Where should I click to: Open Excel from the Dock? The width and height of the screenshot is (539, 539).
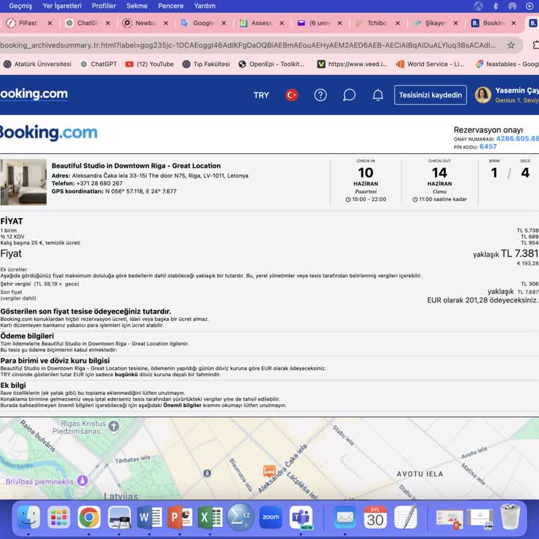coord(210,517)
